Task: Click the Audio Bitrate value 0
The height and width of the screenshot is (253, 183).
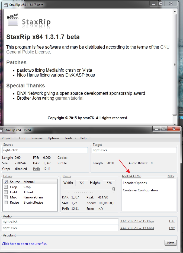Action: click(152, 163)
